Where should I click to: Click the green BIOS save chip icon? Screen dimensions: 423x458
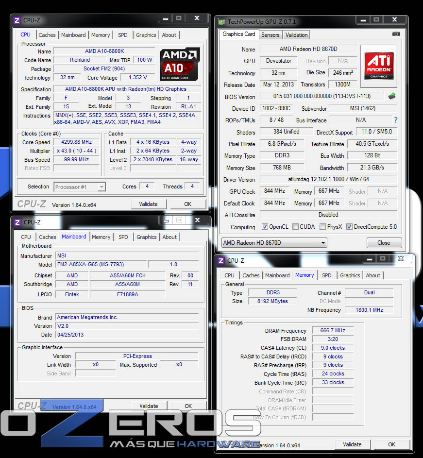pos(392,96)
